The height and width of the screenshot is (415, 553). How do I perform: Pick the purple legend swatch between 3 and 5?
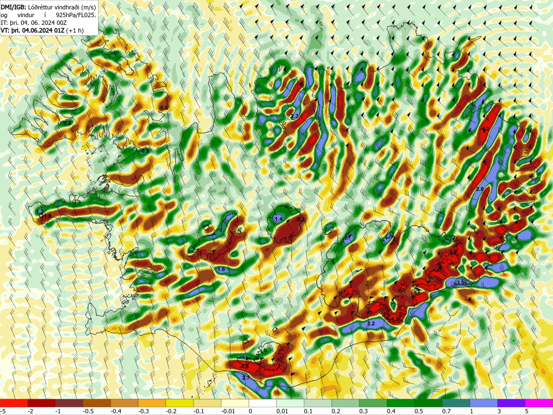(512, 403)
